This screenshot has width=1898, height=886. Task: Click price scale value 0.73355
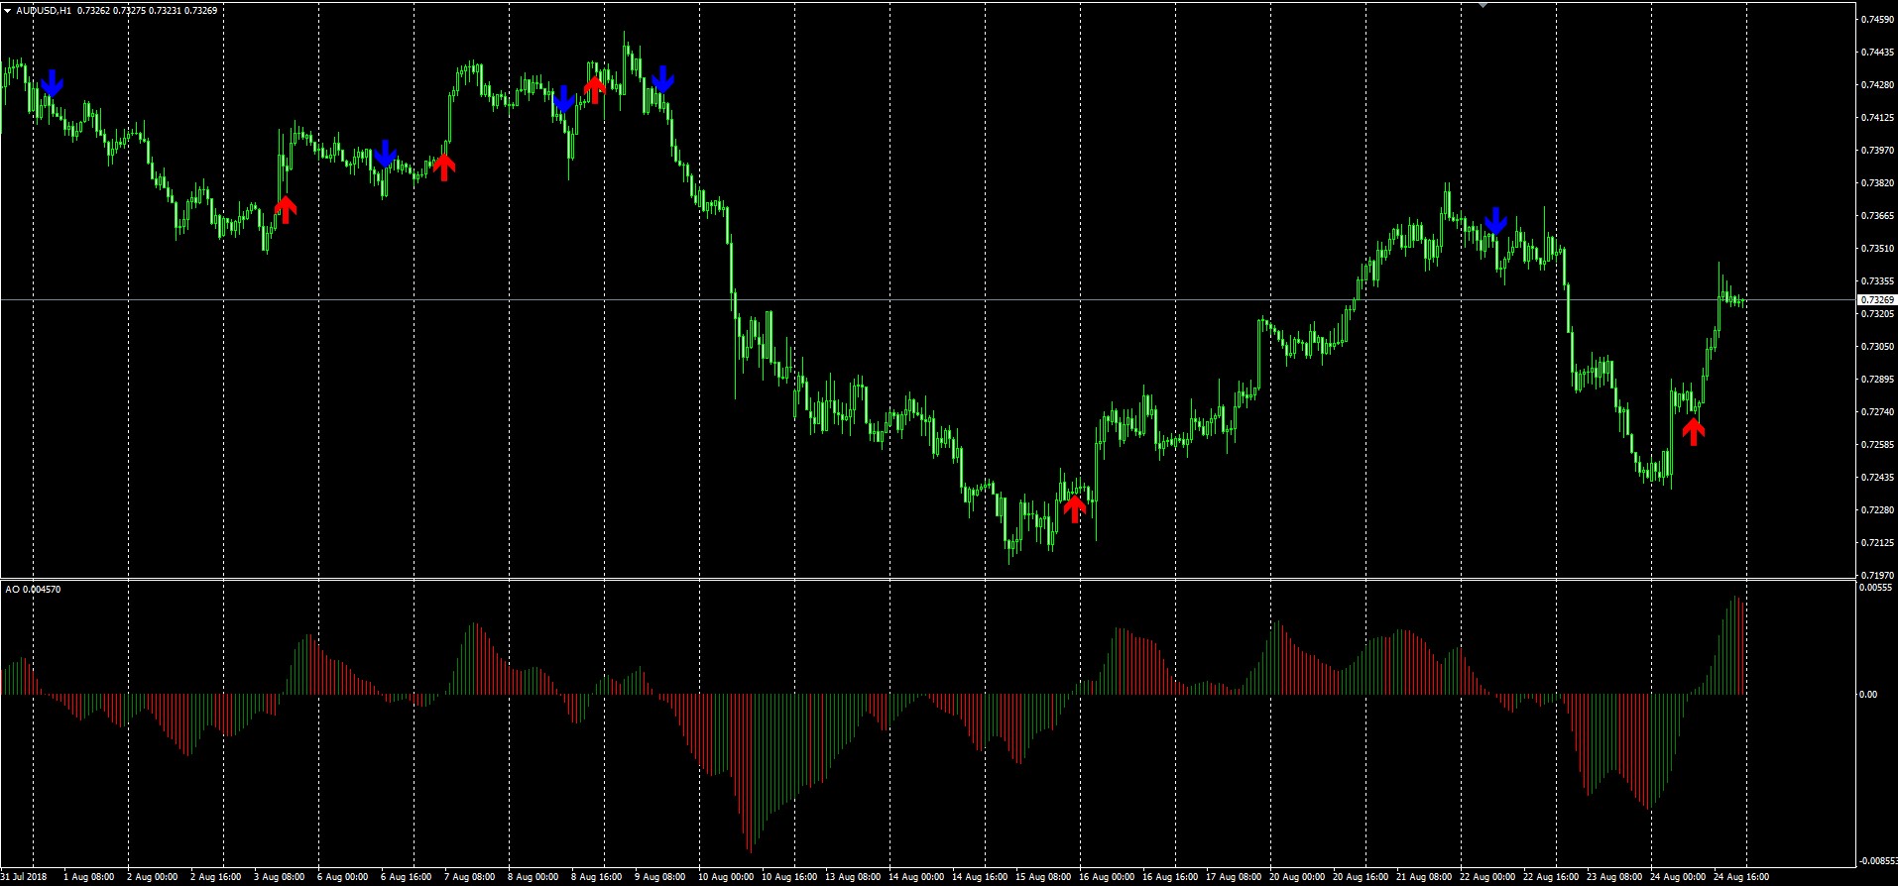click(x=1878, y=280)
